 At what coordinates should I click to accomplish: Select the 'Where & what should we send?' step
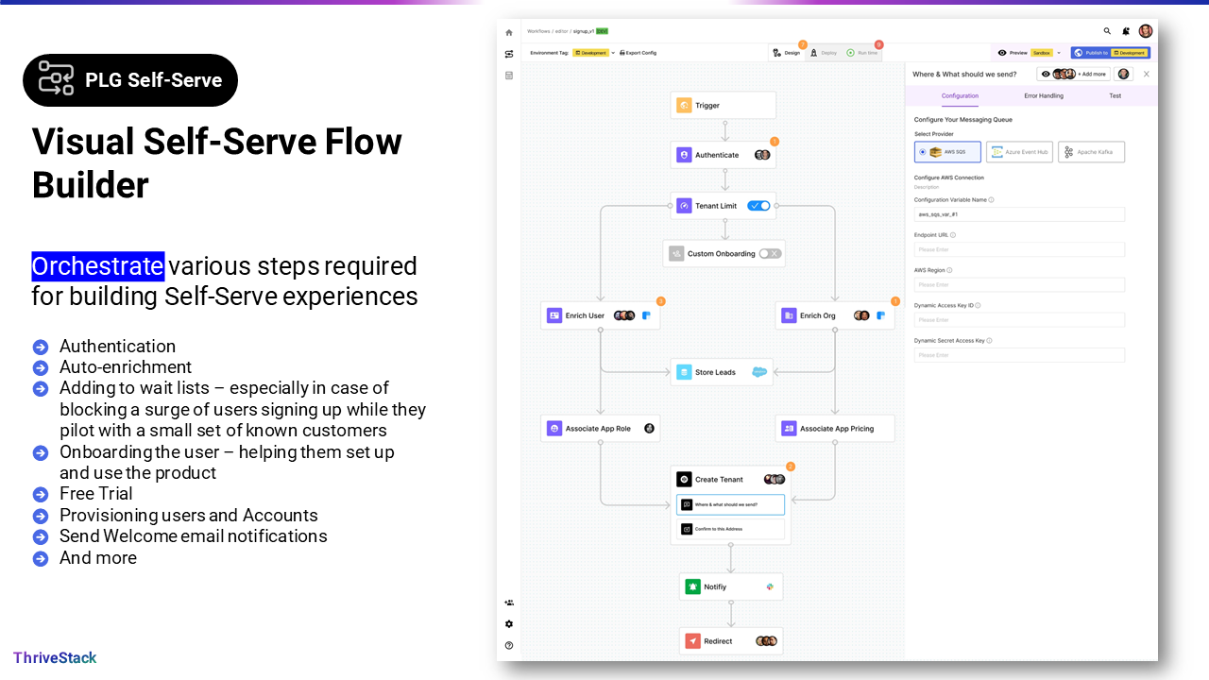coord(730,504)
